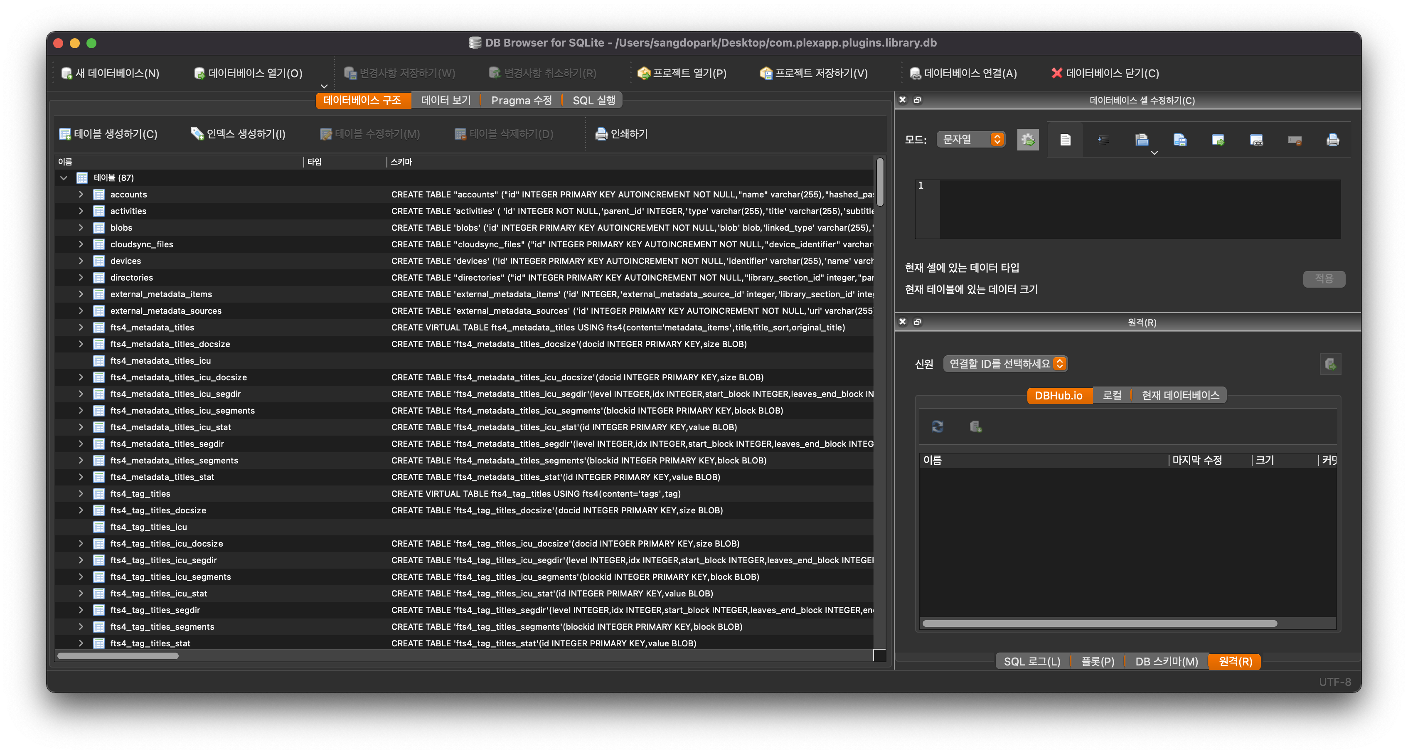Click the 테이블 생성하기(C) create table icon
1408x754 pixels.
(x=65, y=134)
